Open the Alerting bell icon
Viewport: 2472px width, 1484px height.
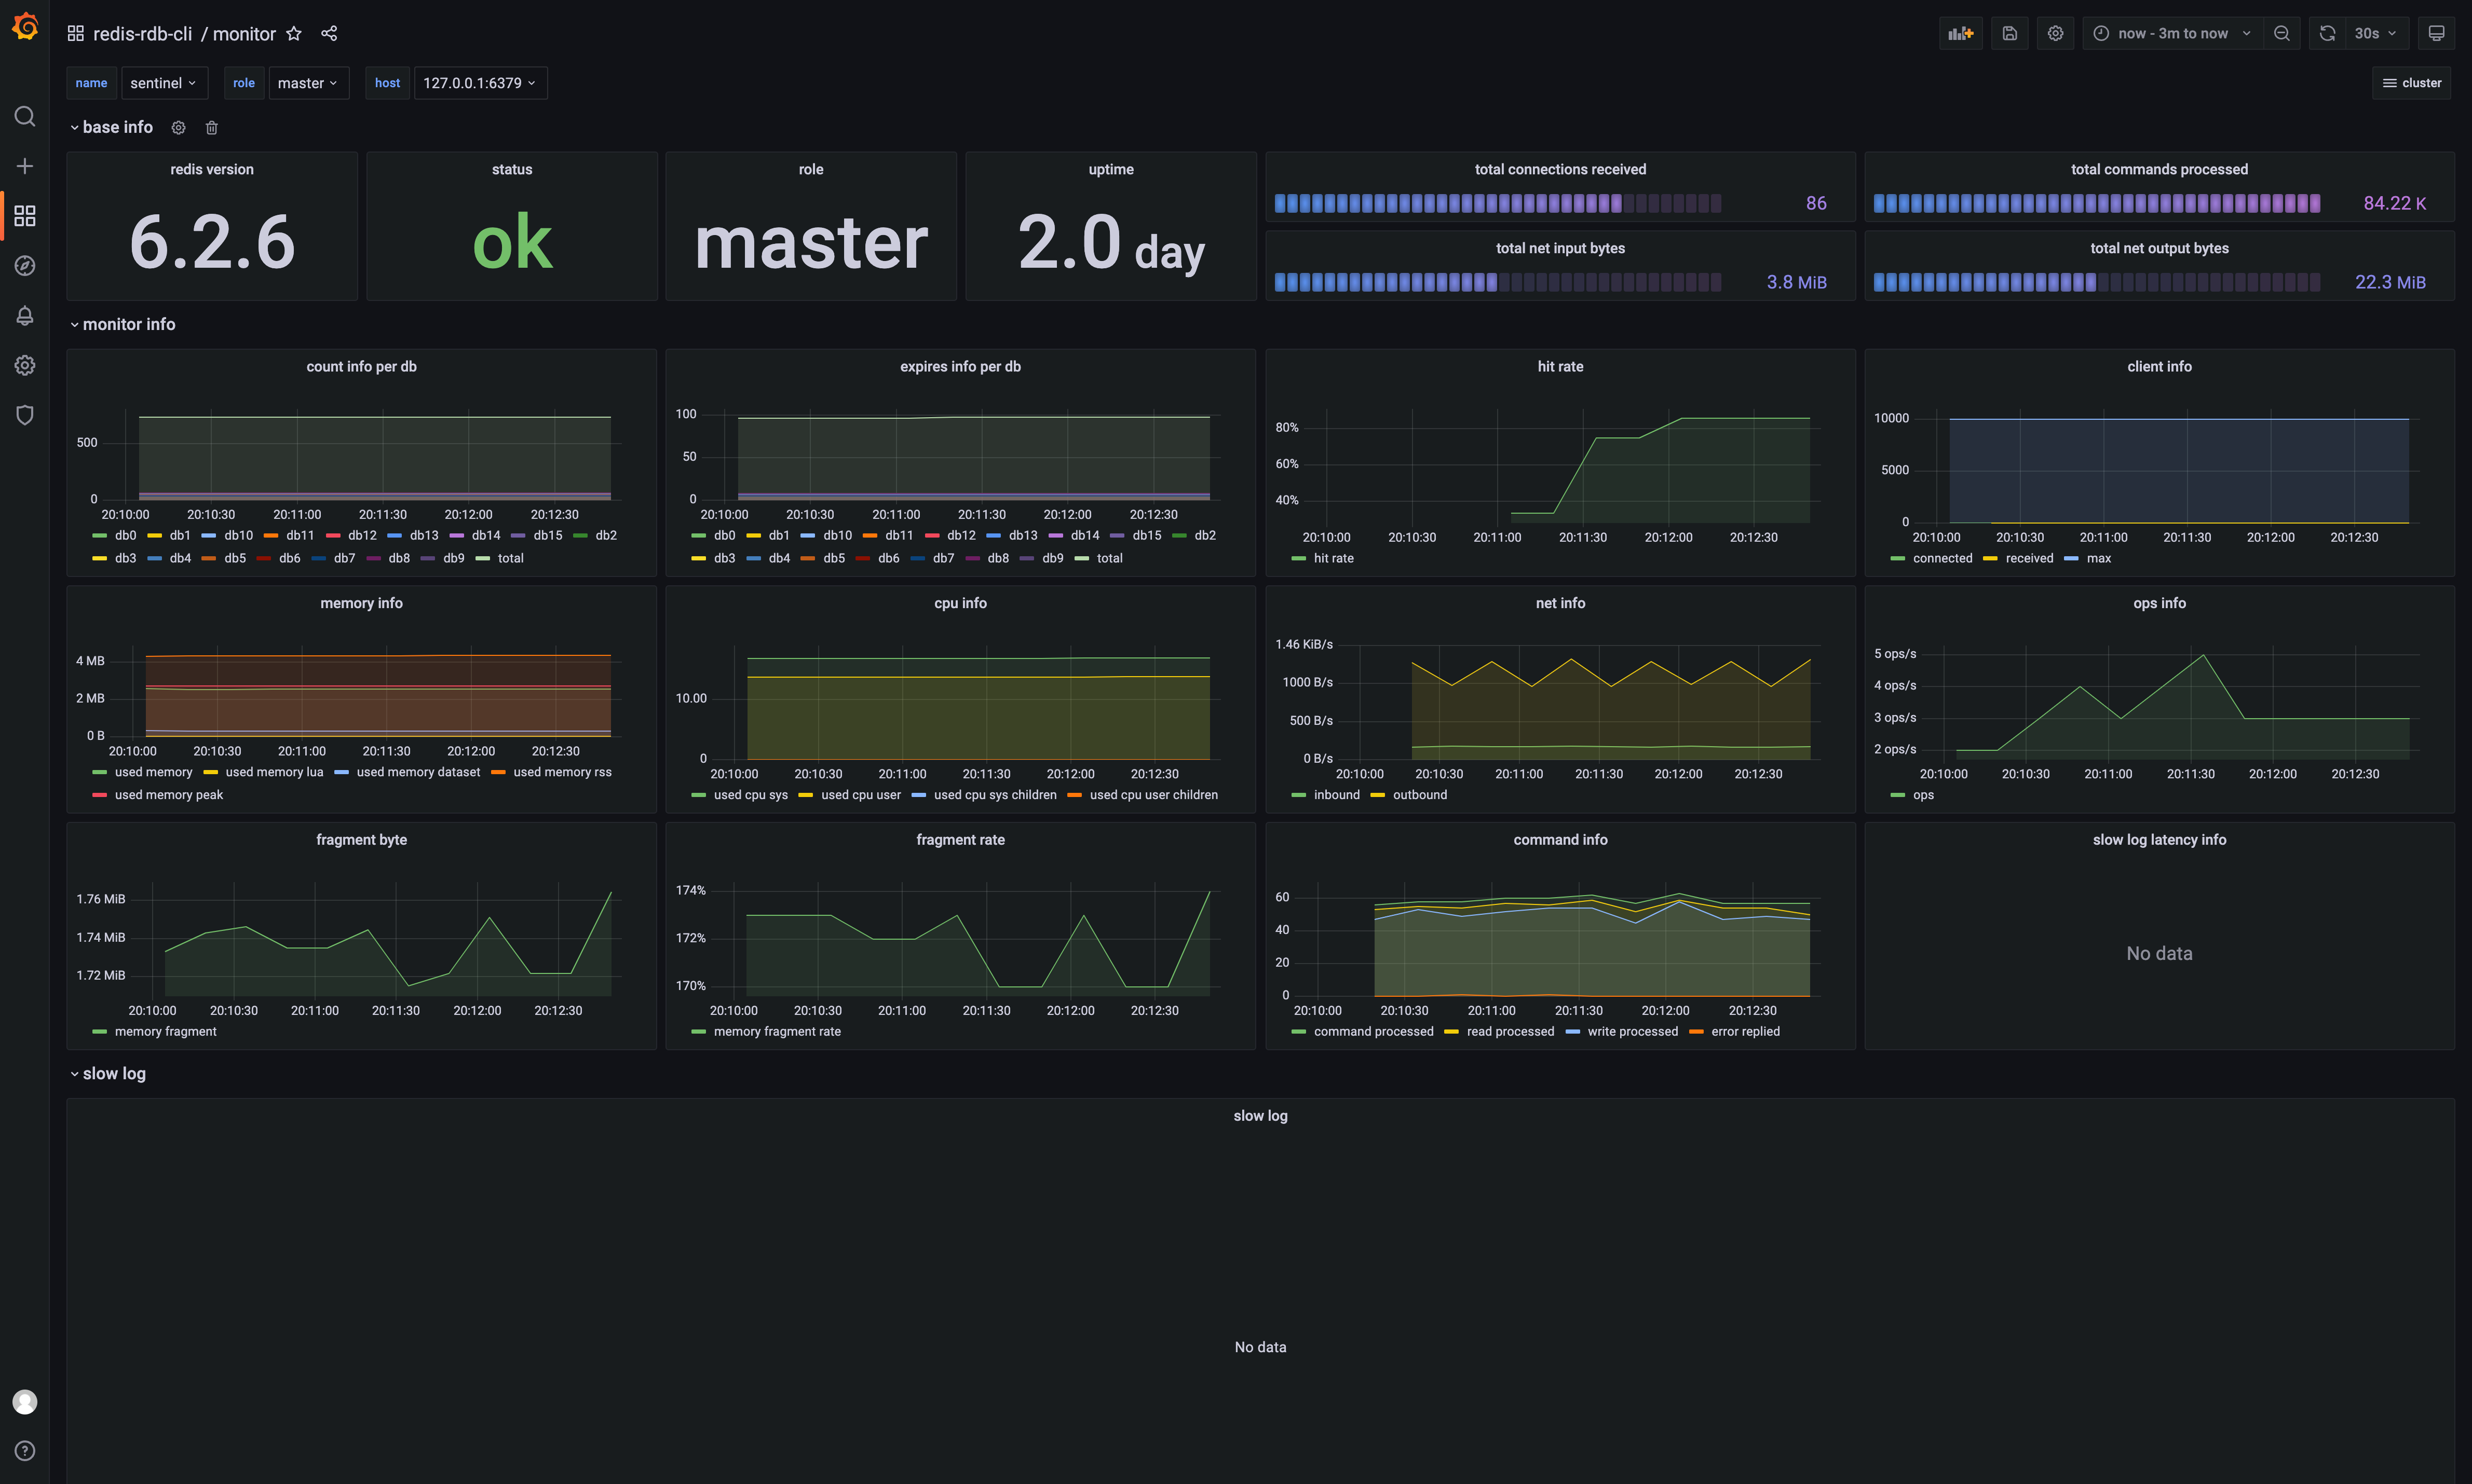[25, 316]
